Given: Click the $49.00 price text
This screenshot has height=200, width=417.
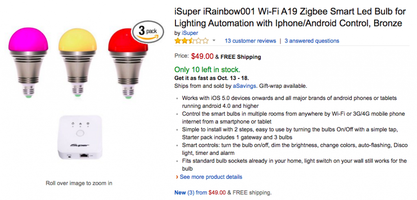Looking at the screenshot, I should (x=202, y=56).
